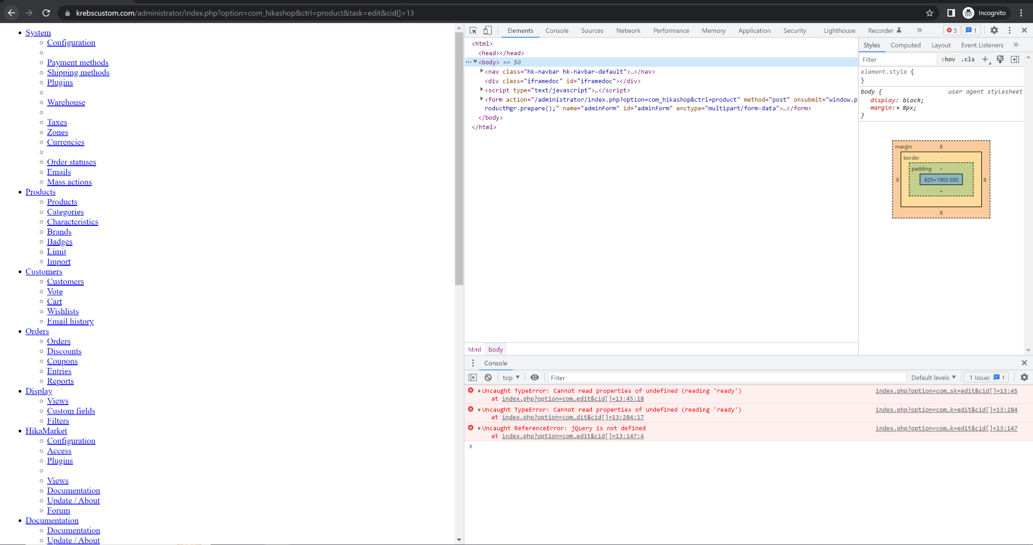Bookmark this page with star icon
The height and width of the screenshot is (545, 1033).
click(x=930, y=13)
